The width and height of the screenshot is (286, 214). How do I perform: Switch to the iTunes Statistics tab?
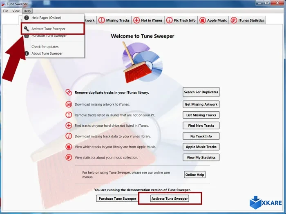point(247,20)
